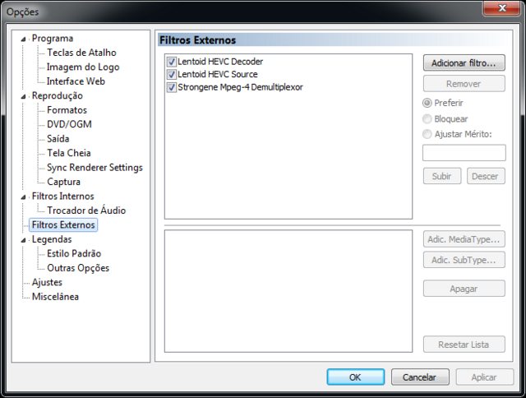Click the Aplicar button
526x398 pixels.
click(484, 377)
